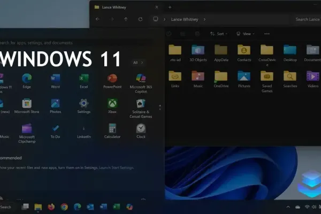Click the taskbar Search box

(7, 207)
